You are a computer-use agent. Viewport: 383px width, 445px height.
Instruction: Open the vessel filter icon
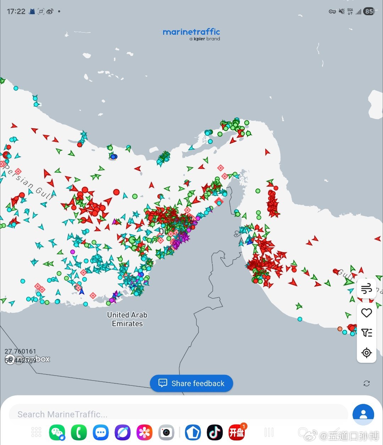366,332
